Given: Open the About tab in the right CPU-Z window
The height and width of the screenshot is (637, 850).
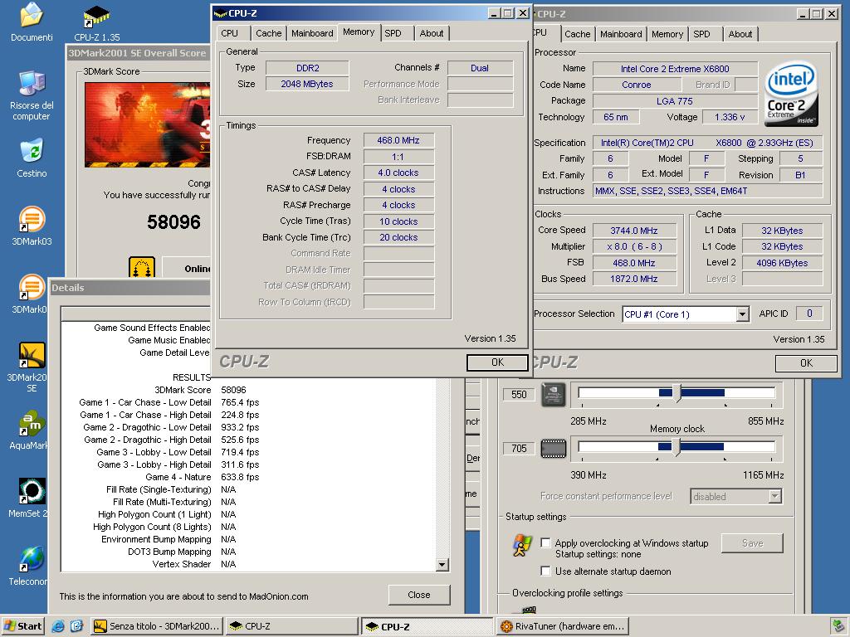Looking at the screenshot, I should click(740, 34).
